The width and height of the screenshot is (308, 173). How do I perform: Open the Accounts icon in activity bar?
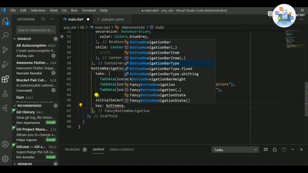5,144
